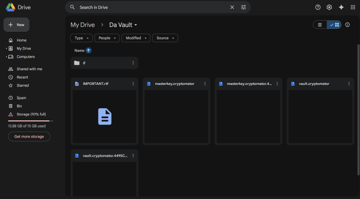This screenshot has height=199, width=360.
Task: Click the vertical scrollbar of file list
Action: point(358,110)
